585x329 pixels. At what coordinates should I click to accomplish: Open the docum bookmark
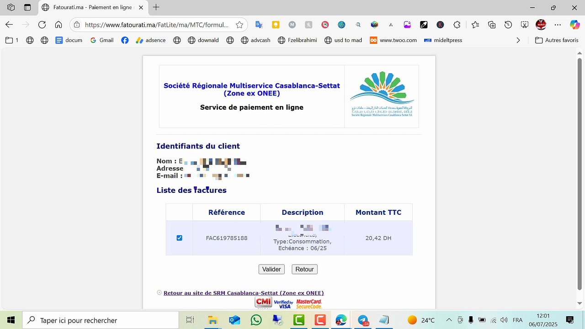click(x=69, y=40)
